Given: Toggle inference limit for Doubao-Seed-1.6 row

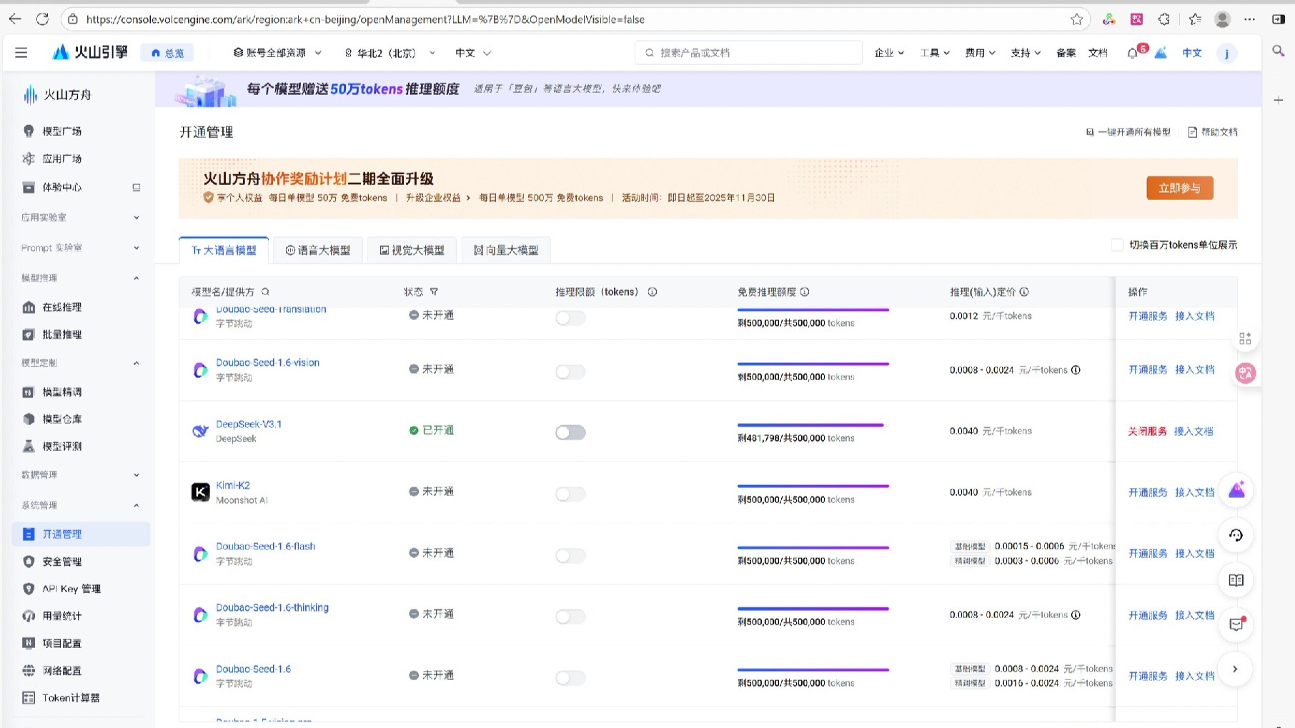Looking at the screenshot, I should (x=570, y=677).
